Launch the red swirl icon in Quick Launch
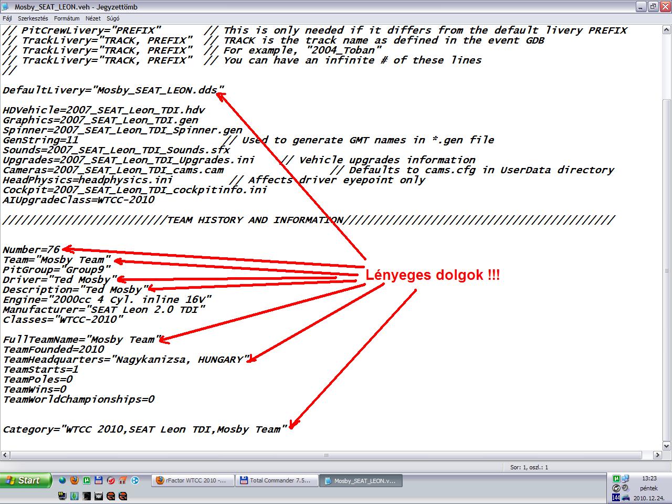Screen dimensions: 672x504 (x=111, y=480)
